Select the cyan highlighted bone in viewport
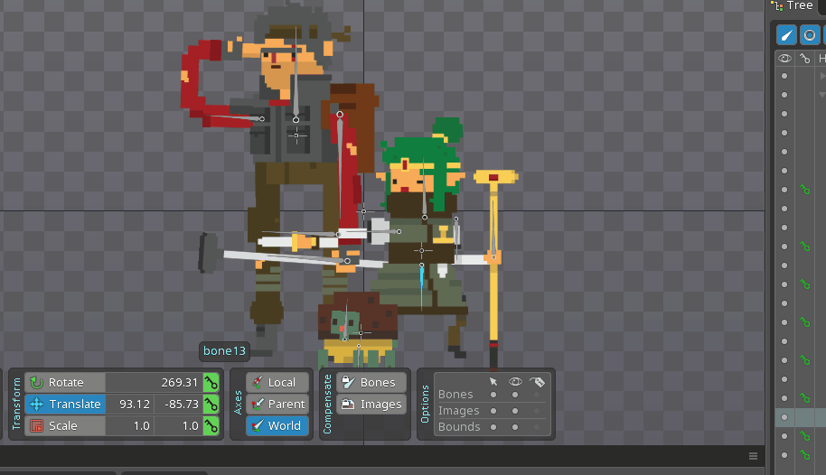Screen dimensions: 826x475 tap(421, 287)
